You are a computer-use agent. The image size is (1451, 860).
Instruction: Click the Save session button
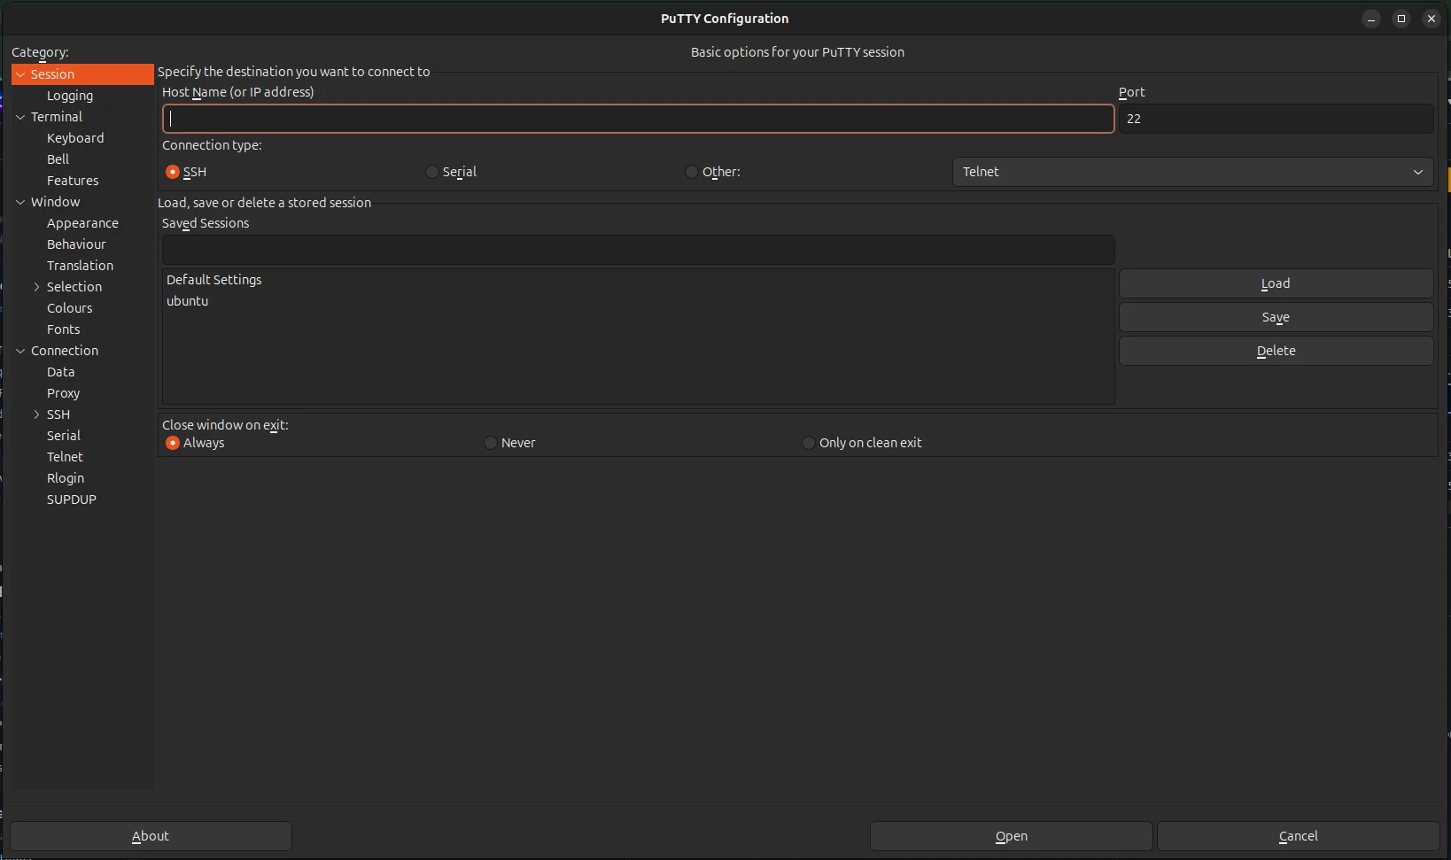click(1276, 317)
